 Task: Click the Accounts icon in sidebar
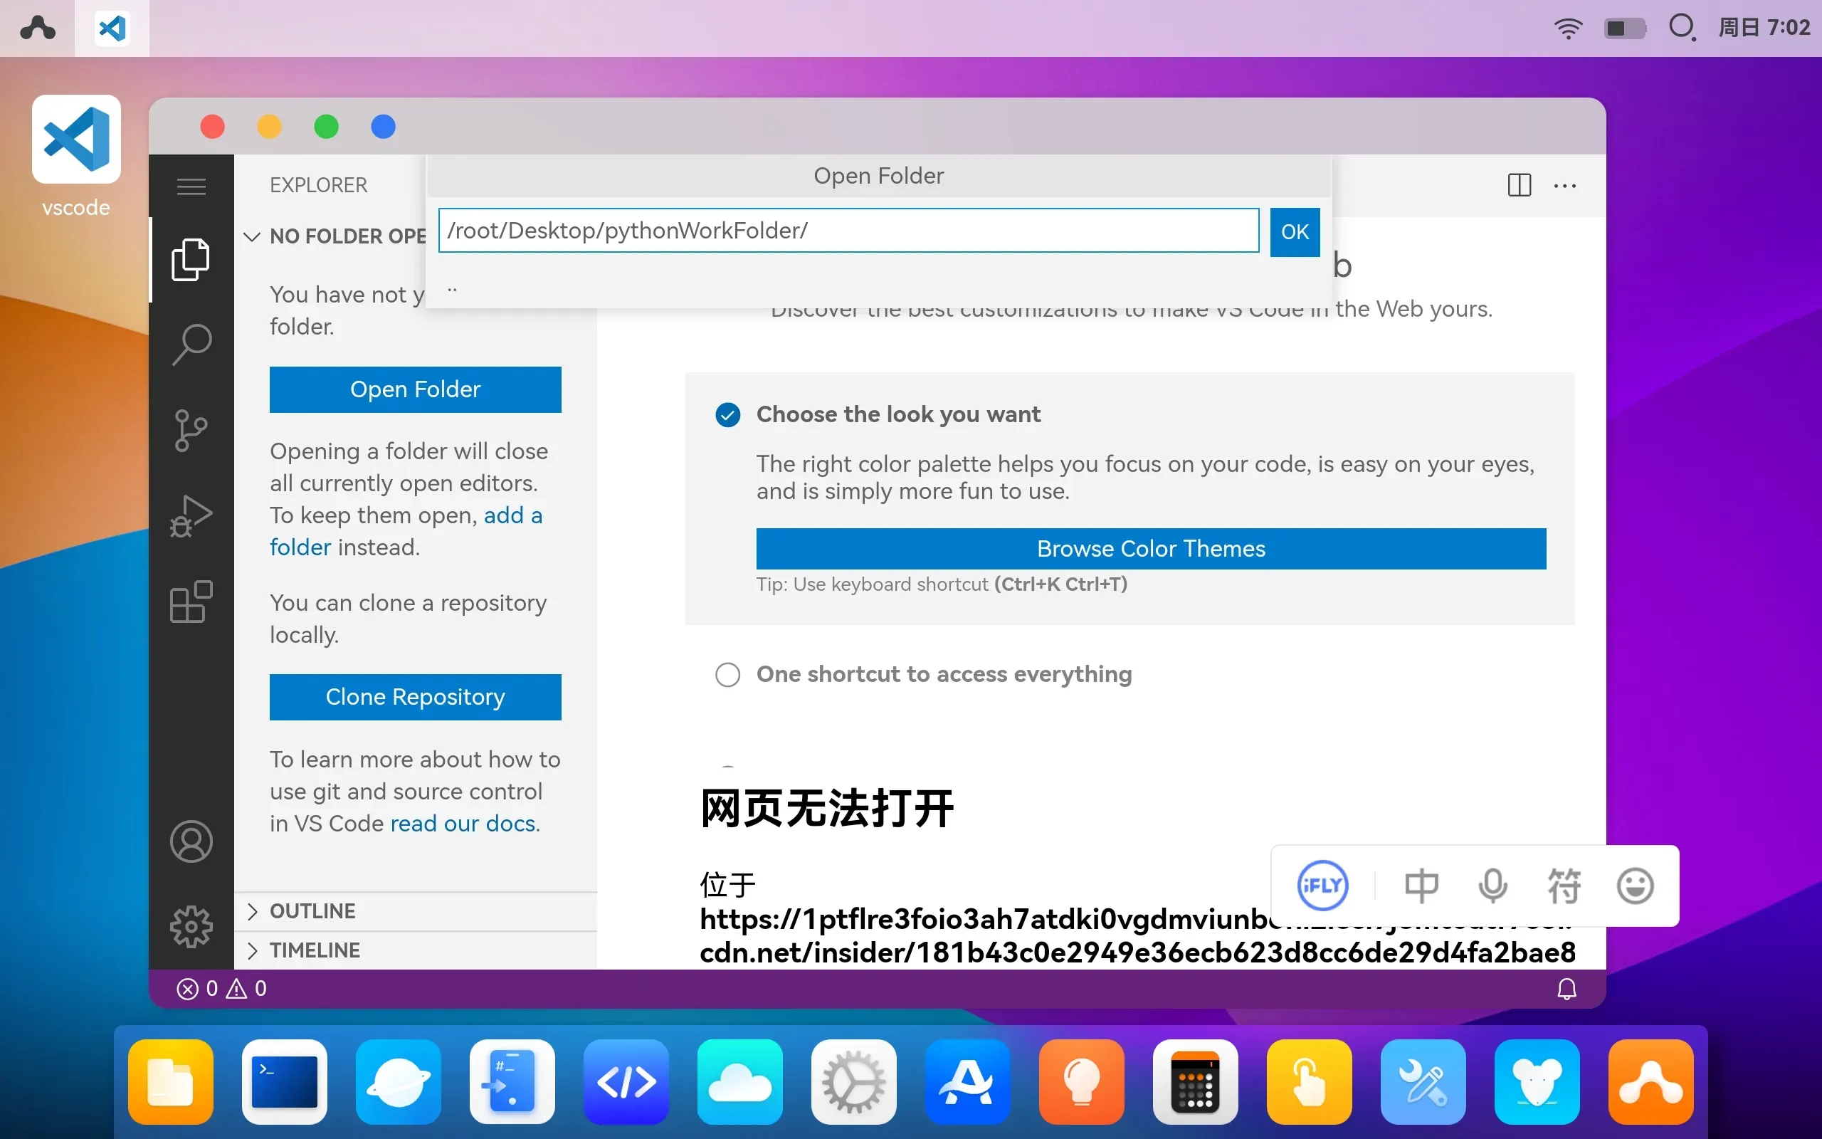pos(193,841)
